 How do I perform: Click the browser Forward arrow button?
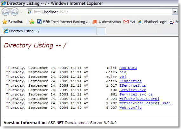[14, 12]
